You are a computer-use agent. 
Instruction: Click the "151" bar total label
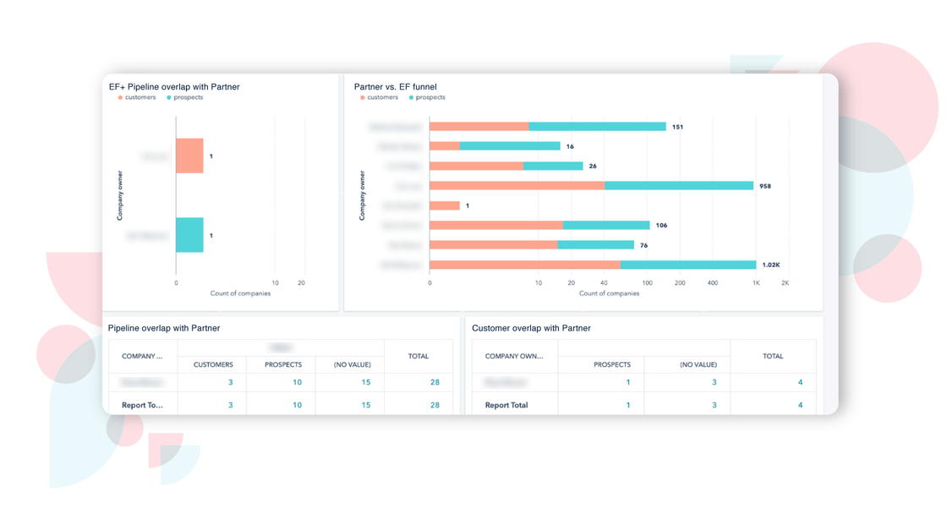(x=677, y=127)
